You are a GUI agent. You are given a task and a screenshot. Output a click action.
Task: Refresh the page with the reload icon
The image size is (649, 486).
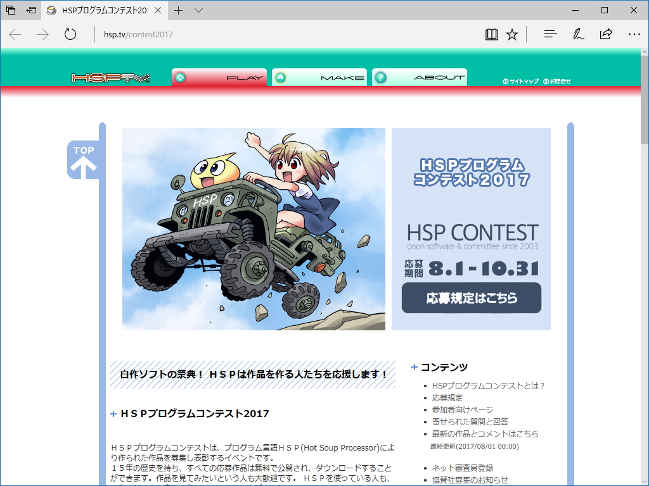(x=70, y=35)
